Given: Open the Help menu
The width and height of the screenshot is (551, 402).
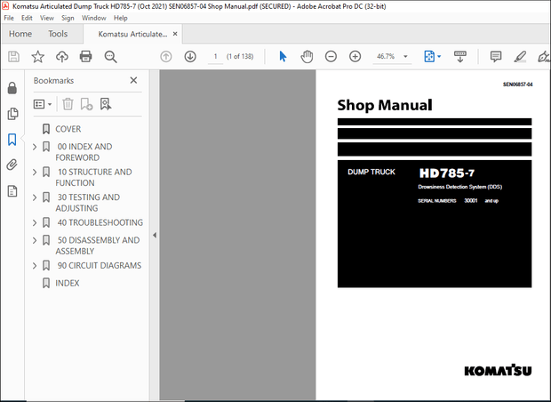Looking at the screenshot, I should pyautogui.click(x=121, y=18).
